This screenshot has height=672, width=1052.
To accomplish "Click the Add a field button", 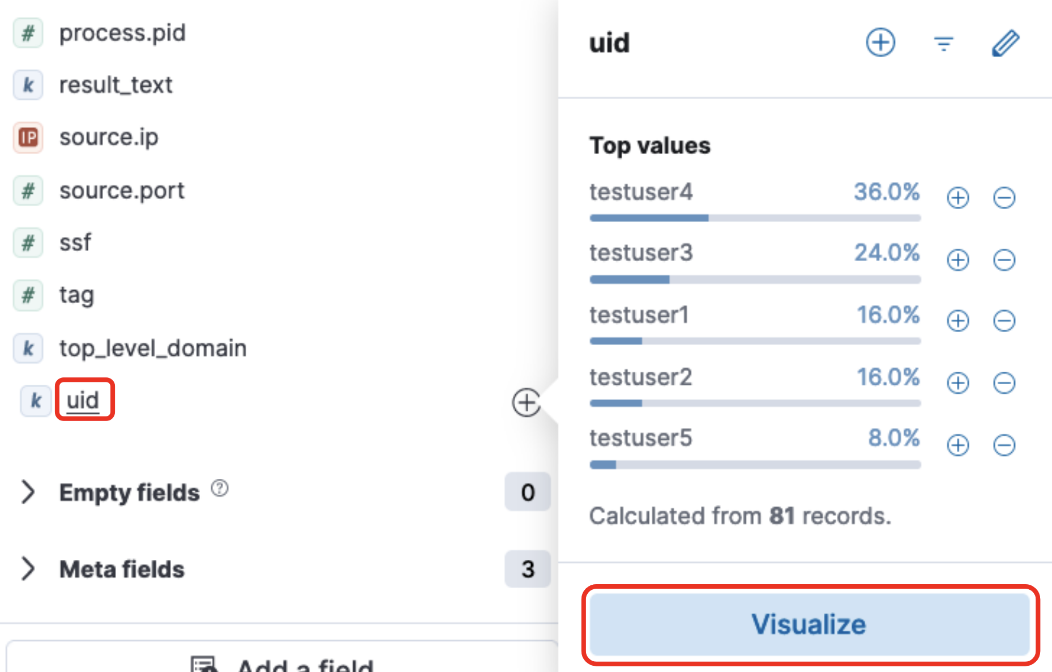I will pyautogui.click(x=283, y=663).
